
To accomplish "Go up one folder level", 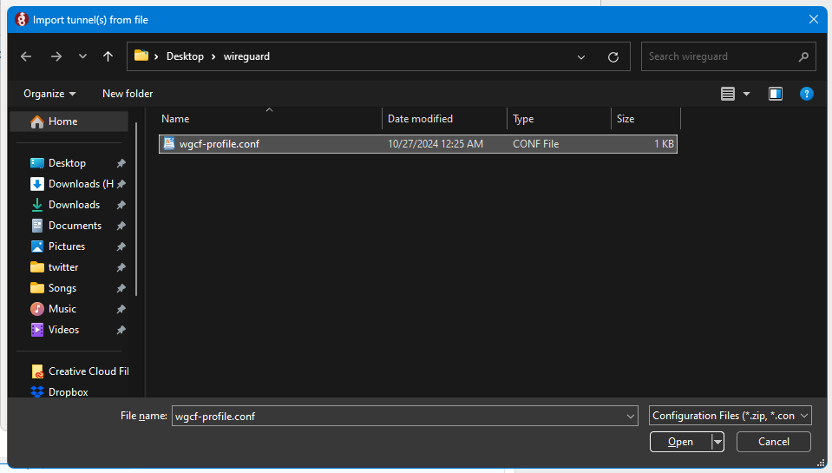I will coord(108,56).
